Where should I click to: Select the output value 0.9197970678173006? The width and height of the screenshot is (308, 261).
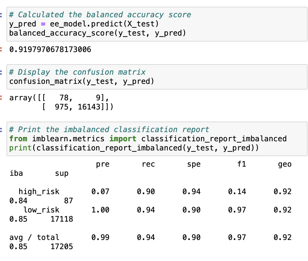(50, 49)
